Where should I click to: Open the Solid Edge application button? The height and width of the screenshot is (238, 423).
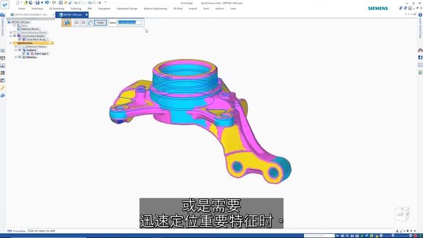(x=5, y=5)
